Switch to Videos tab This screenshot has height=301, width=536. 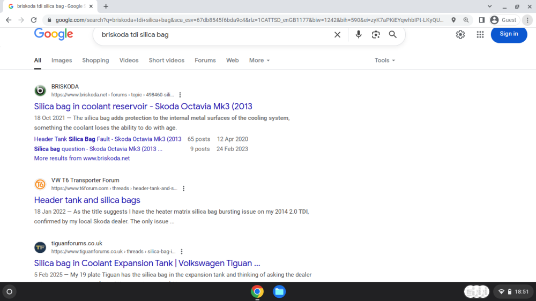pos(129,61)
